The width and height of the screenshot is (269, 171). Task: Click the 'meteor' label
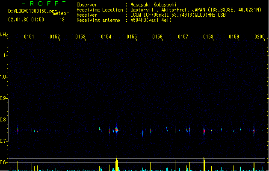61,13
